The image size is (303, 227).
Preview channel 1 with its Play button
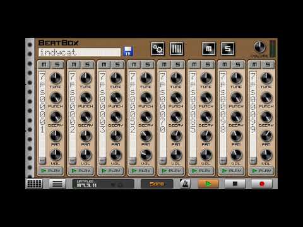[50, 171]
